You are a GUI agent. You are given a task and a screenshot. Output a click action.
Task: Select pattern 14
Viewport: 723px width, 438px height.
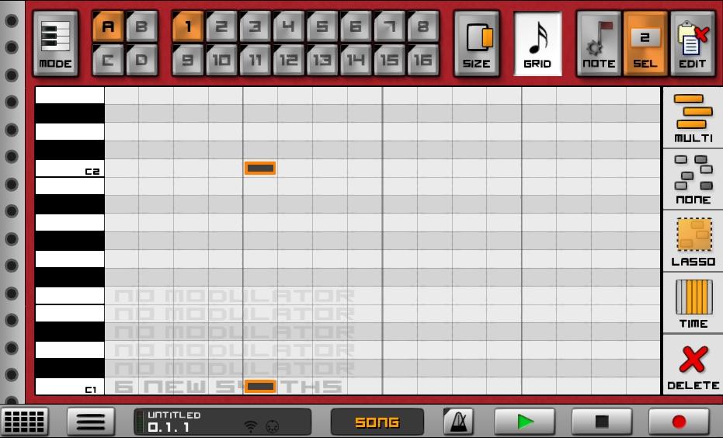356,60
